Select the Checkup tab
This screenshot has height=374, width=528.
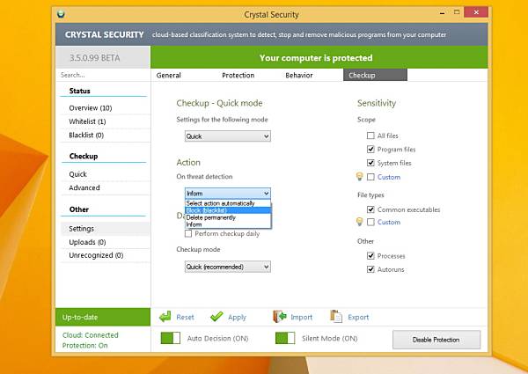375,75
